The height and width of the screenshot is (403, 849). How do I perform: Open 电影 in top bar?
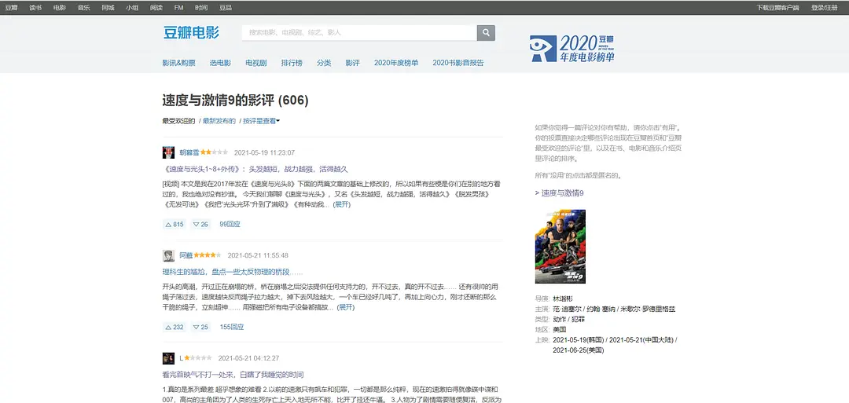tap(60, 8)
